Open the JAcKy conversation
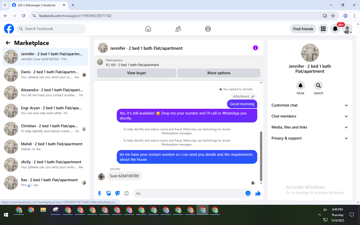The image size is (360, 225). [x=45, y=165]
